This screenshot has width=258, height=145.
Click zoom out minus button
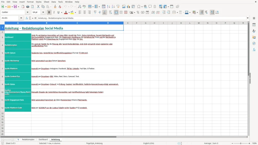point(232,143)
